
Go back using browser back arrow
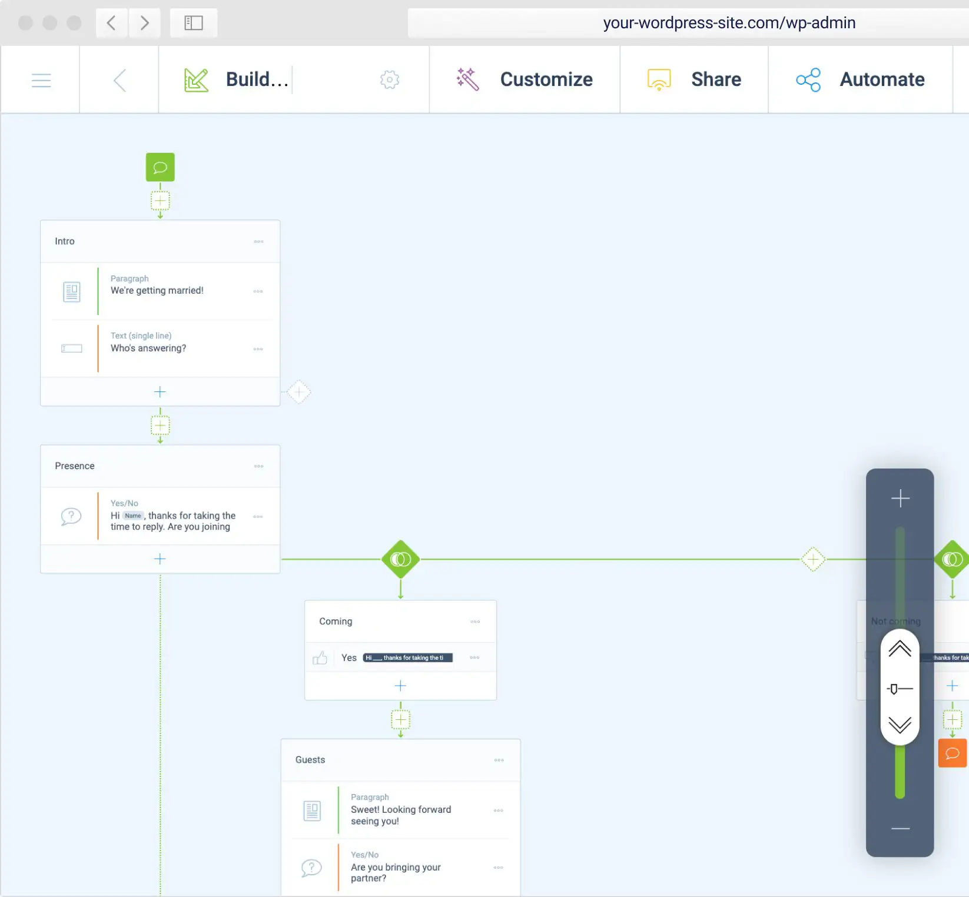[x=111, y=23]
